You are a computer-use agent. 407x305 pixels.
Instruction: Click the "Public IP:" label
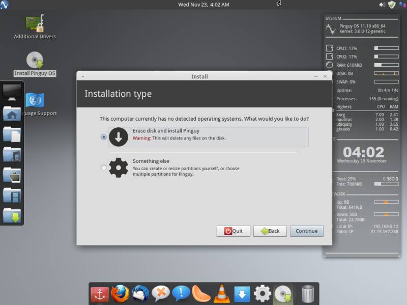click(345, 232)
